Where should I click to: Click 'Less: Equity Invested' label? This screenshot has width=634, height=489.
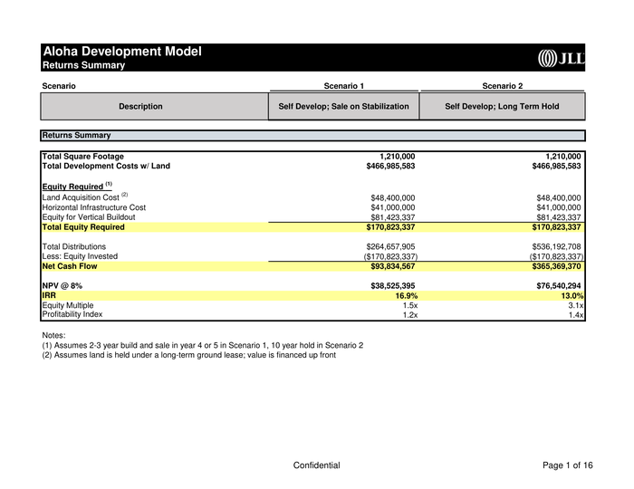80,256
